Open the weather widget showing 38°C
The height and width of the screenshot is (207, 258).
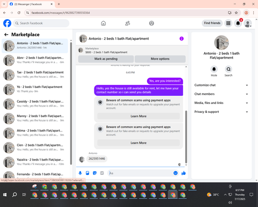coord(213,195)
